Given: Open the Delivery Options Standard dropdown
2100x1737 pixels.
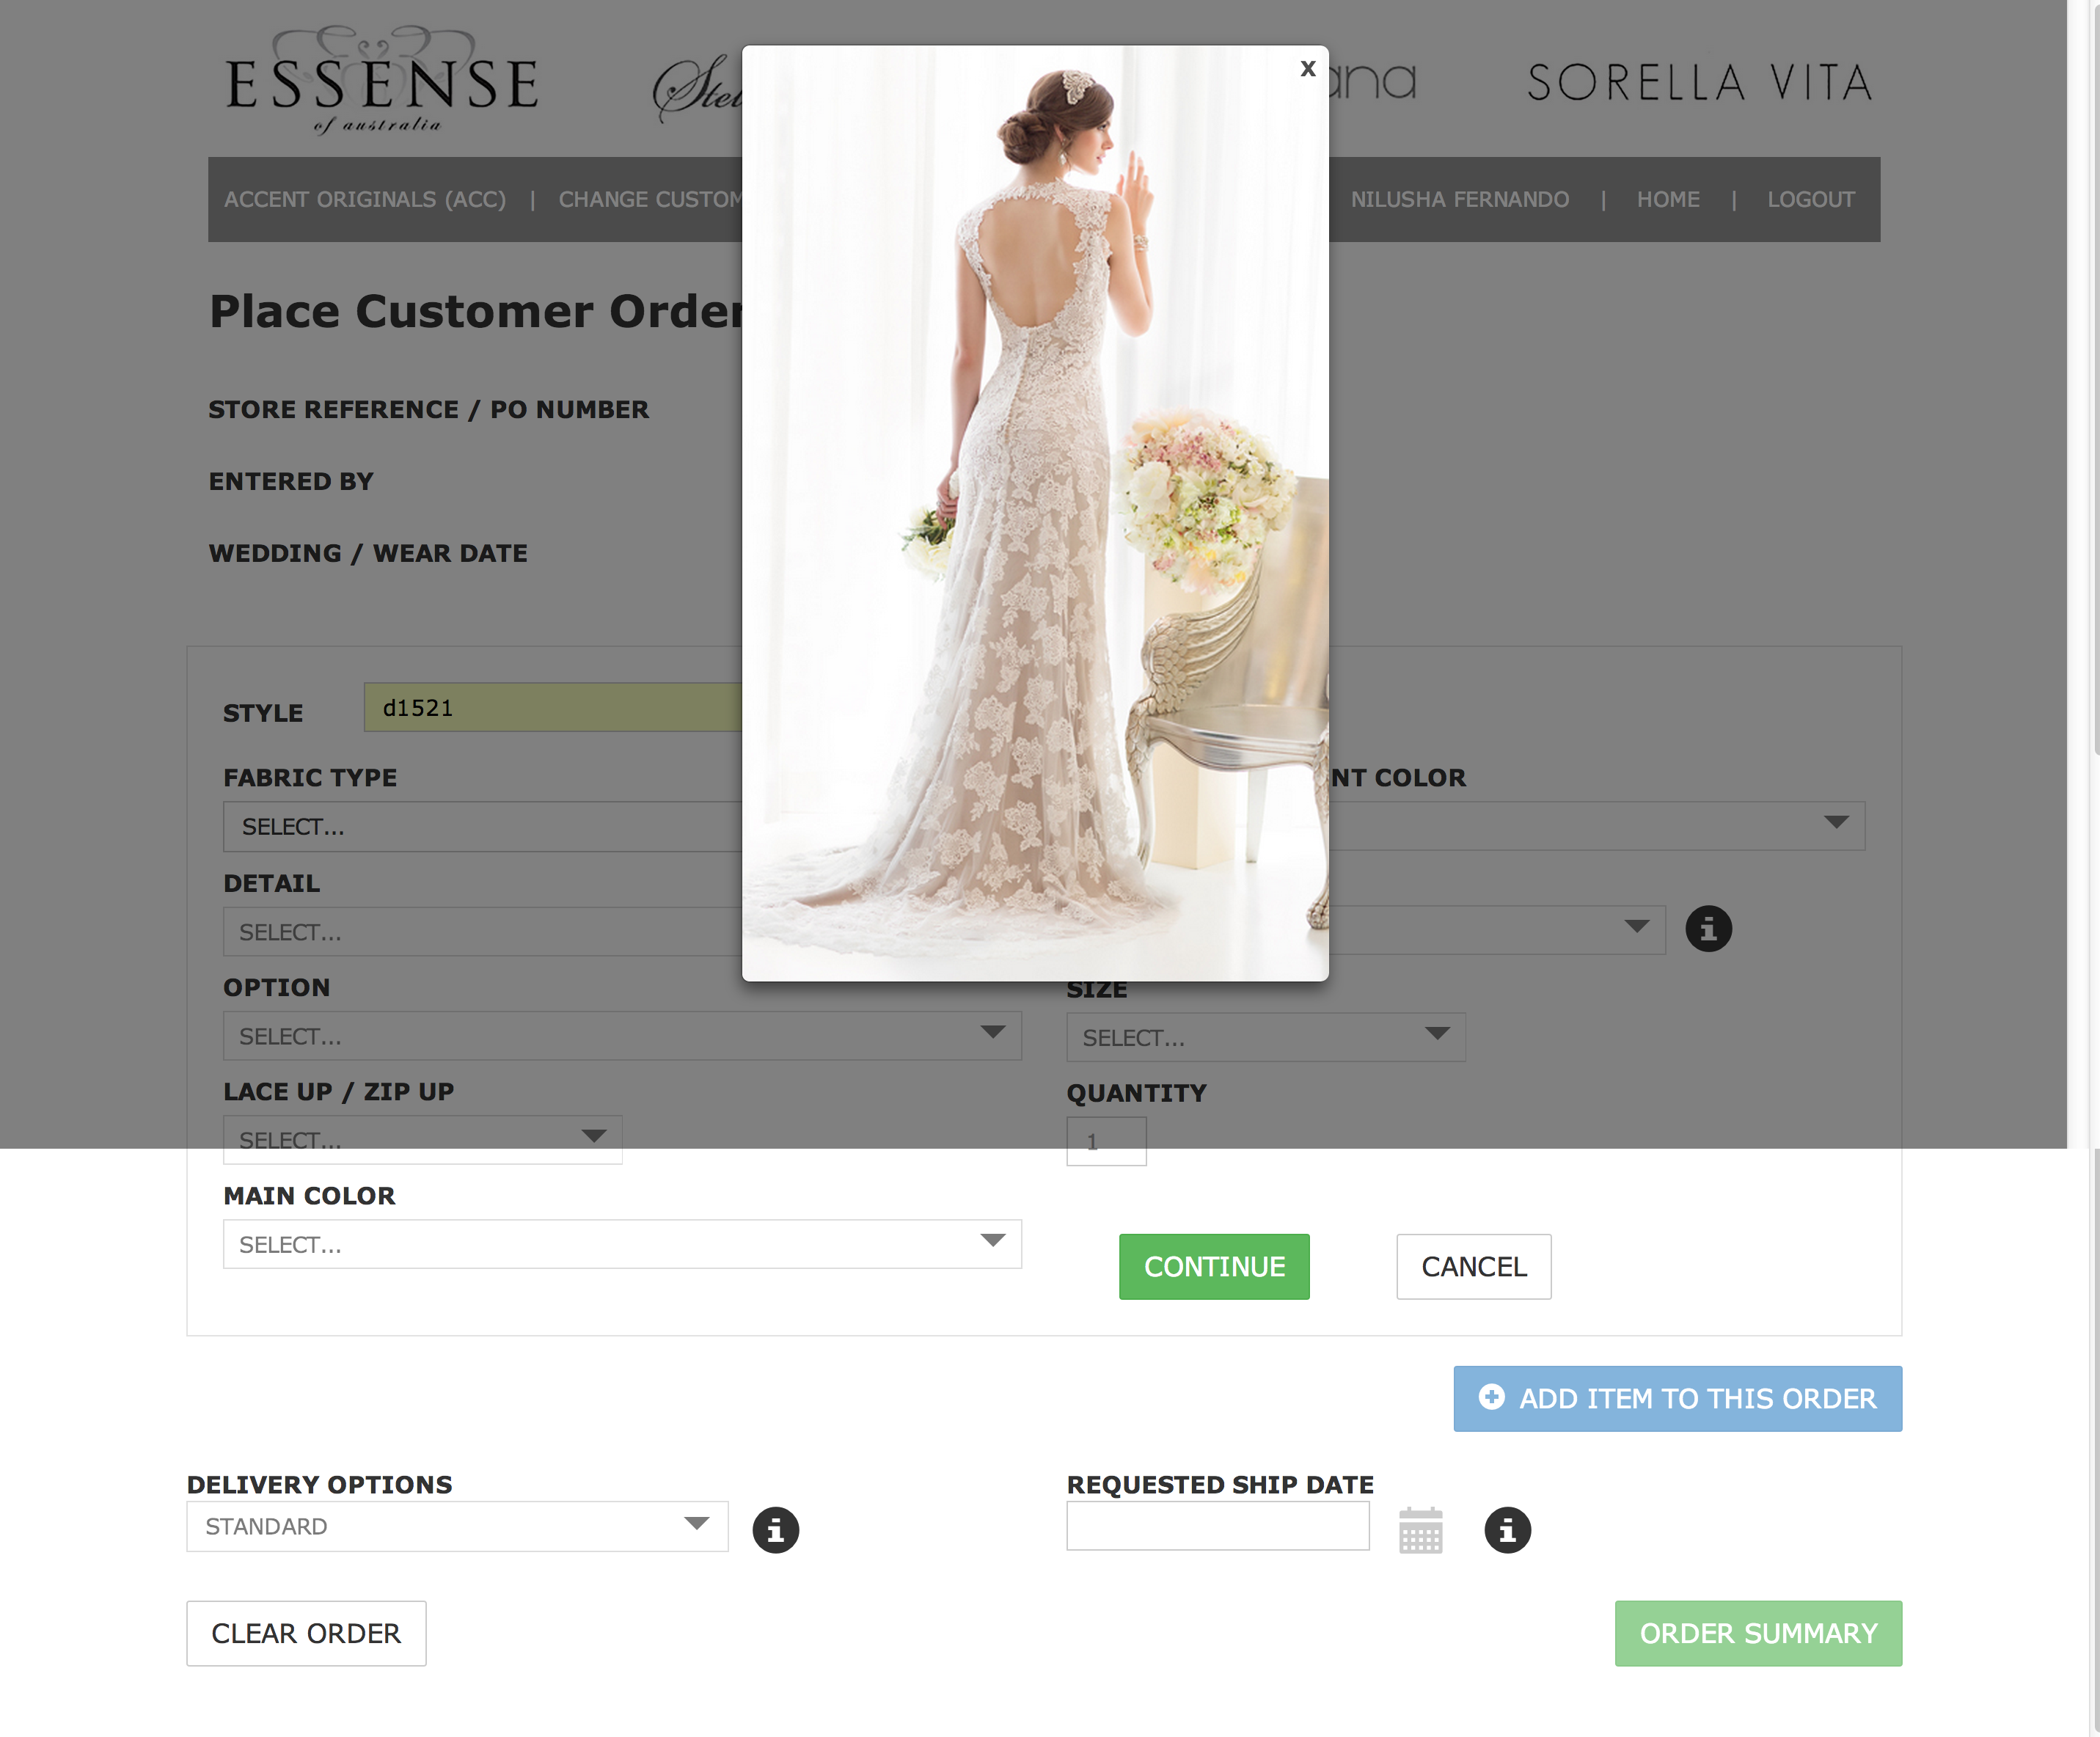Looking at the screenshot, I should click(x=457, y=1526).
